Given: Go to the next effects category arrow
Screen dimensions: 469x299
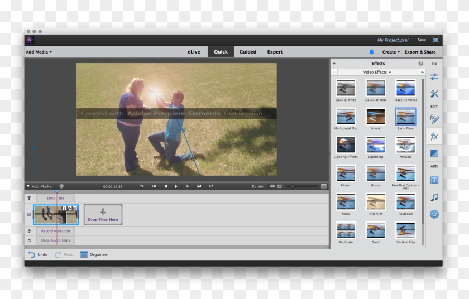Looking at the screenshot, I should [x=422, y=72].
